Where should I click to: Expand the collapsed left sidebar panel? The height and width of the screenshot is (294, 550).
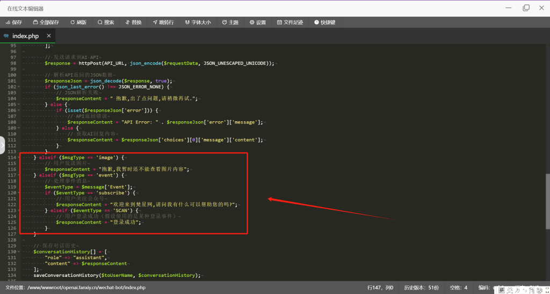pos(2,145)
